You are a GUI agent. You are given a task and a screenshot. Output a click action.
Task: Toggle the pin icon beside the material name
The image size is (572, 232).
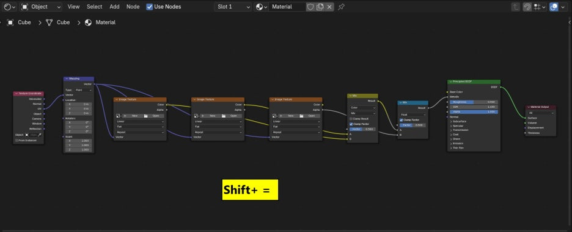(341, 7)
